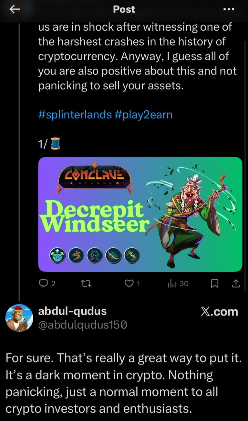The height and width of the screenshot is (421, 248).
Task: Like the post with the heart icon
Action: [x=129, y=284]
